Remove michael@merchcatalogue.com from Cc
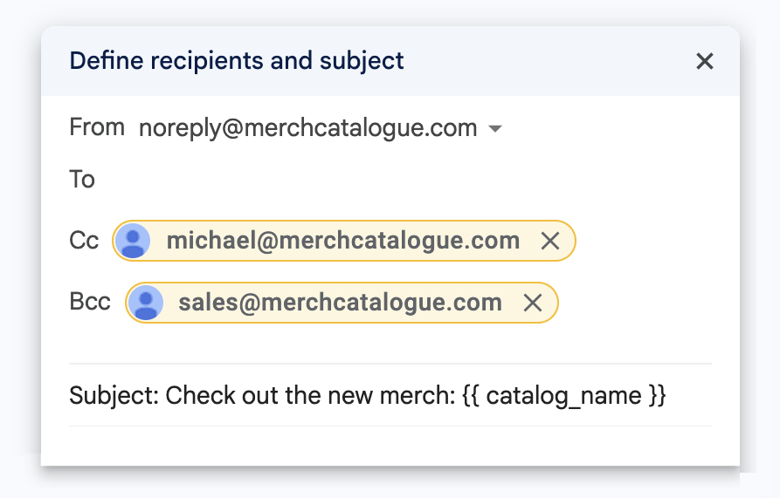This screenshot has height=498, width=780. pos(549,242)
